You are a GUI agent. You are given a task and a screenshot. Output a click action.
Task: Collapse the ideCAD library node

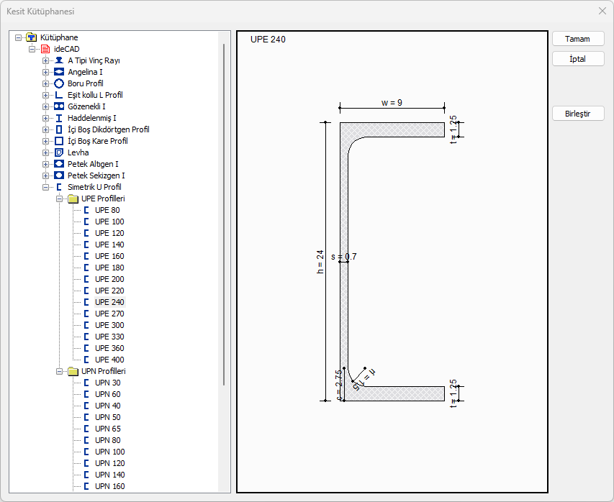click(x=32, y=49)
